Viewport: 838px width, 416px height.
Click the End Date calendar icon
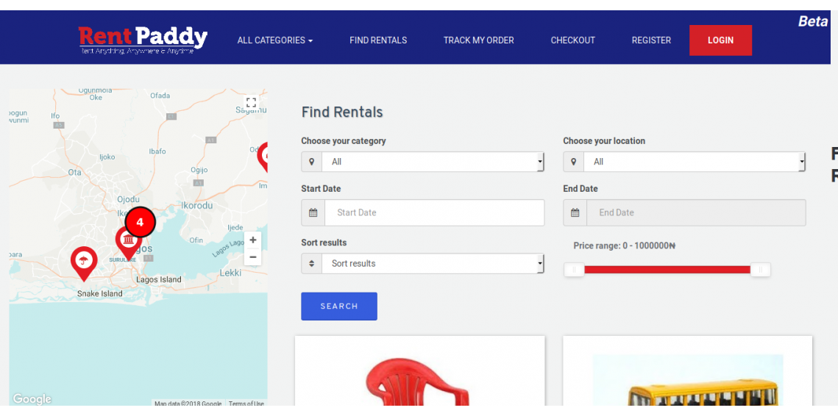(x=575, y=212)
